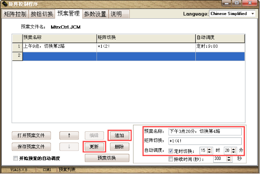Maximize the 矩阵控制程序 window
This screenshot has height=174, width=260.
click(x=237, y=3)
